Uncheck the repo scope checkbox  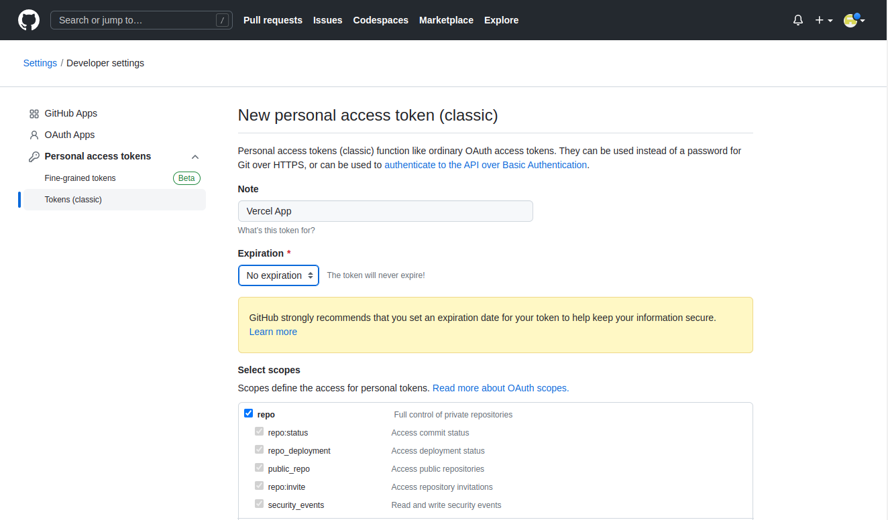248,413
